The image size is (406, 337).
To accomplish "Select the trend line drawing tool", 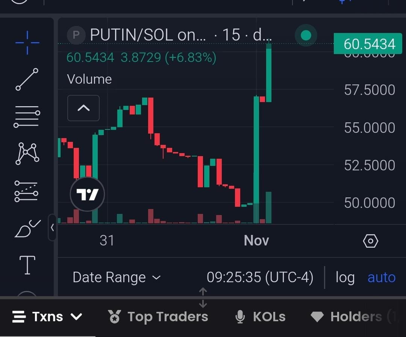I will click(x=27, y=79).
